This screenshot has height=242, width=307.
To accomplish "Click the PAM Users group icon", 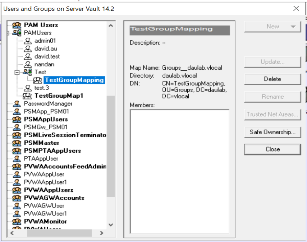I will pyautogui.click(x=17, y=25).
